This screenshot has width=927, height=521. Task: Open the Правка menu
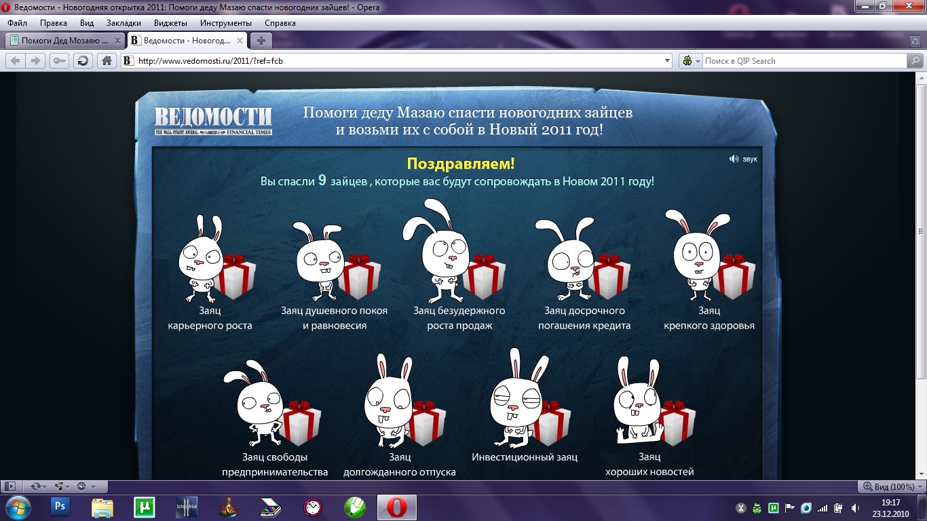[x=54, y=23]
